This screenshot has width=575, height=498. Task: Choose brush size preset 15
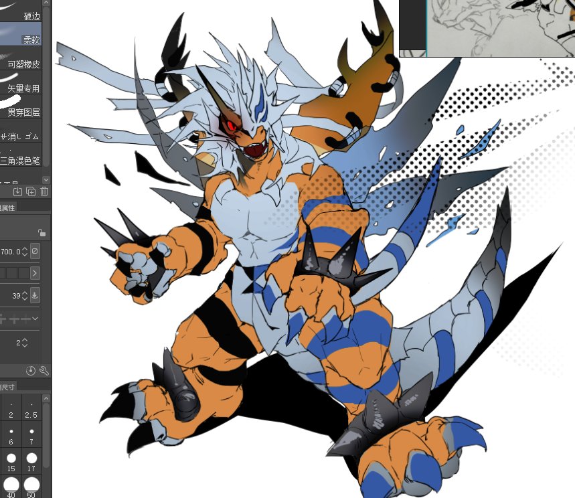pyautogui.click(x=11, y=462)
